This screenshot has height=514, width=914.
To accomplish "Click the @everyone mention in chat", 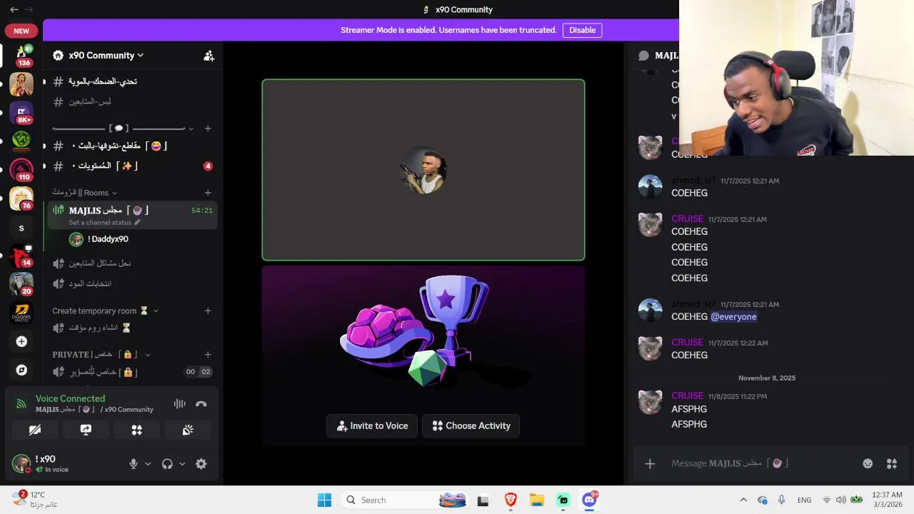I will point(733,317).
